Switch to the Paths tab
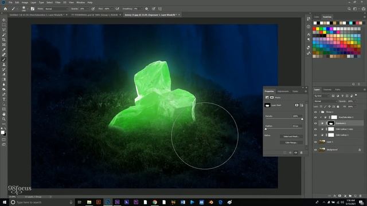This screenshot has height=206, width=367. point(338,90)
